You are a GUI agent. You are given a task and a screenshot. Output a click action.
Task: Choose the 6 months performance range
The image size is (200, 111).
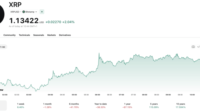(74, 106)
